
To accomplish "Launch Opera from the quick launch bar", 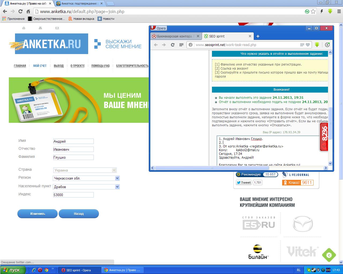I will pos(40,270).
